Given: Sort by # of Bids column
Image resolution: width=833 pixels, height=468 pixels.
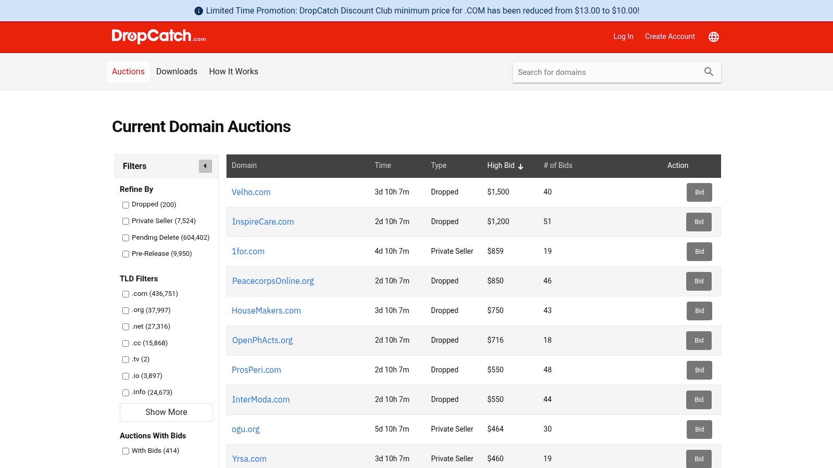Looking at the screenshot, I should tap(558, 165).
